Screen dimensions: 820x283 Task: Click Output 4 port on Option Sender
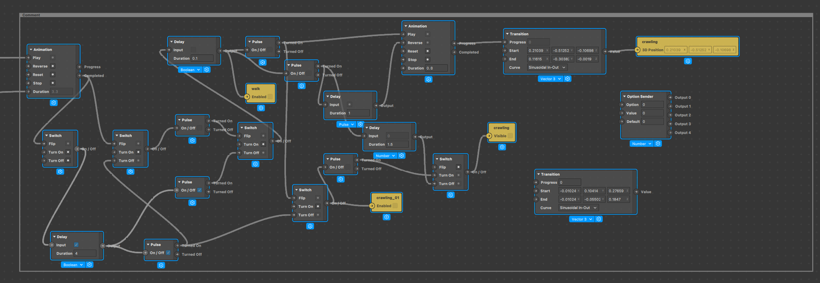[x=670, y=133]
